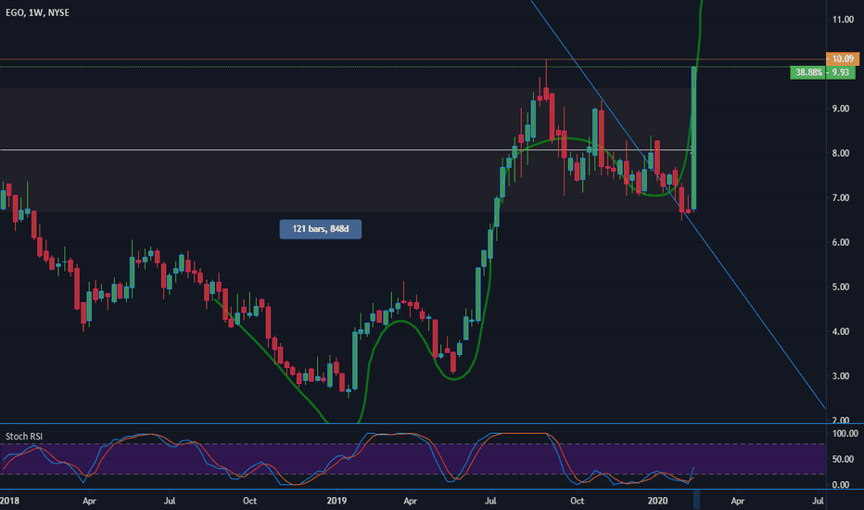864x510 pixels.
Task: Click the 3.00 price axis label
Action: pyautogui.click(x=841, y=376)
